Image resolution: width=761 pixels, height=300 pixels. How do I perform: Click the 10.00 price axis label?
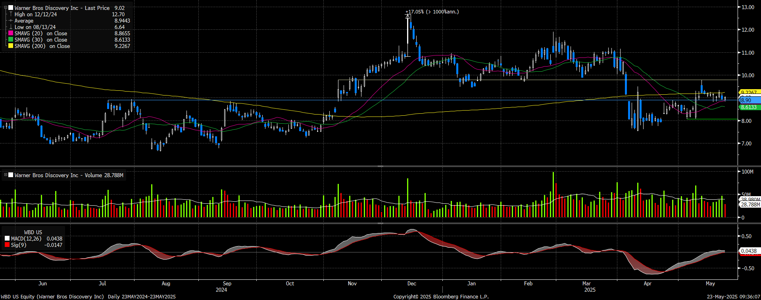point(748,75)
